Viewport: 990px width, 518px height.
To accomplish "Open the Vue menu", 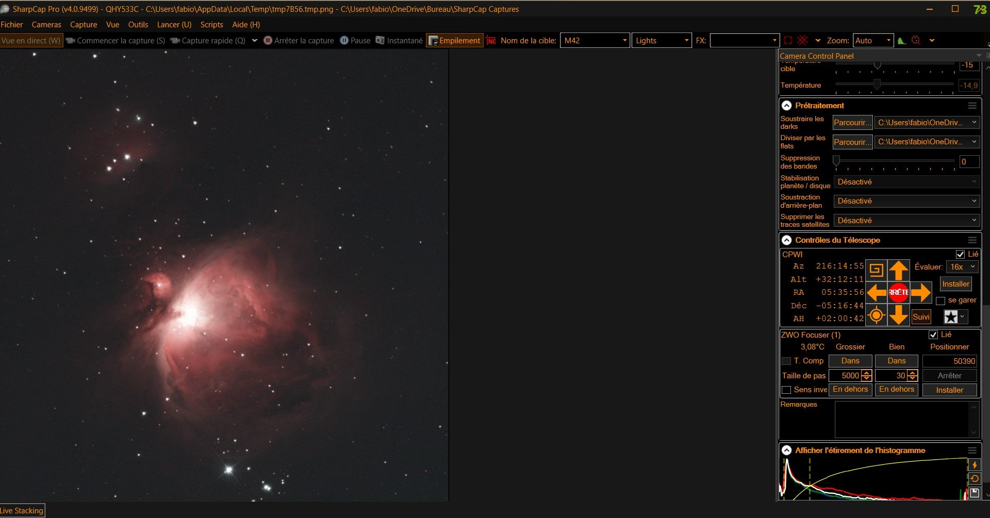I will click(x=112, y=25).
